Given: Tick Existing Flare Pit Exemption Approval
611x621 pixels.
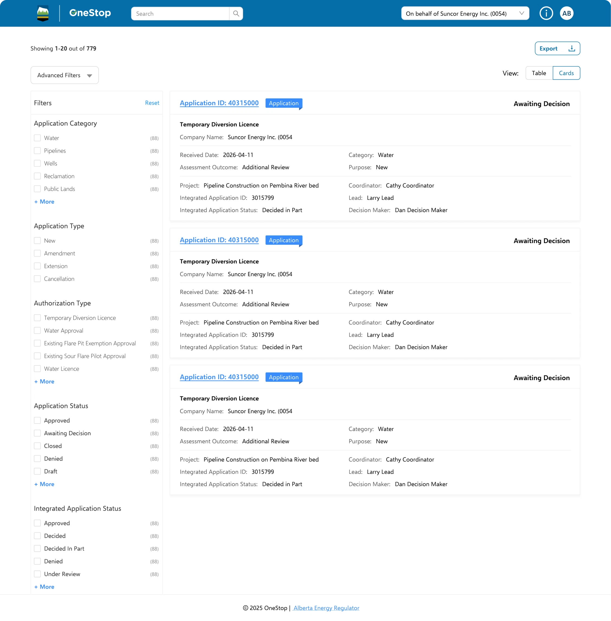Looking at the screenshot, I should [x=38, y=343].
